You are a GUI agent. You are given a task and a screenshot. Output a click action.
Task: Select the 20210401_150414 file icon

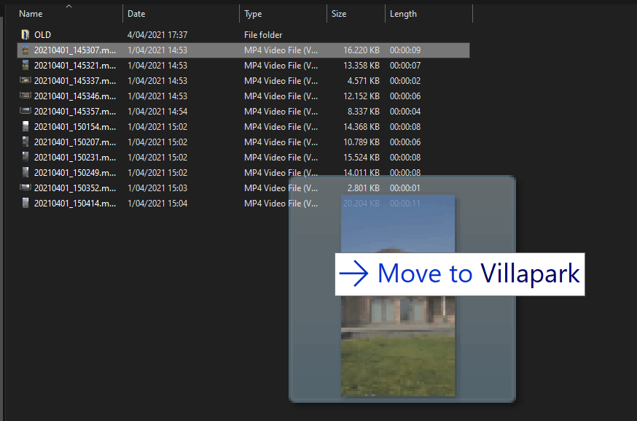[x=26, y=203]
